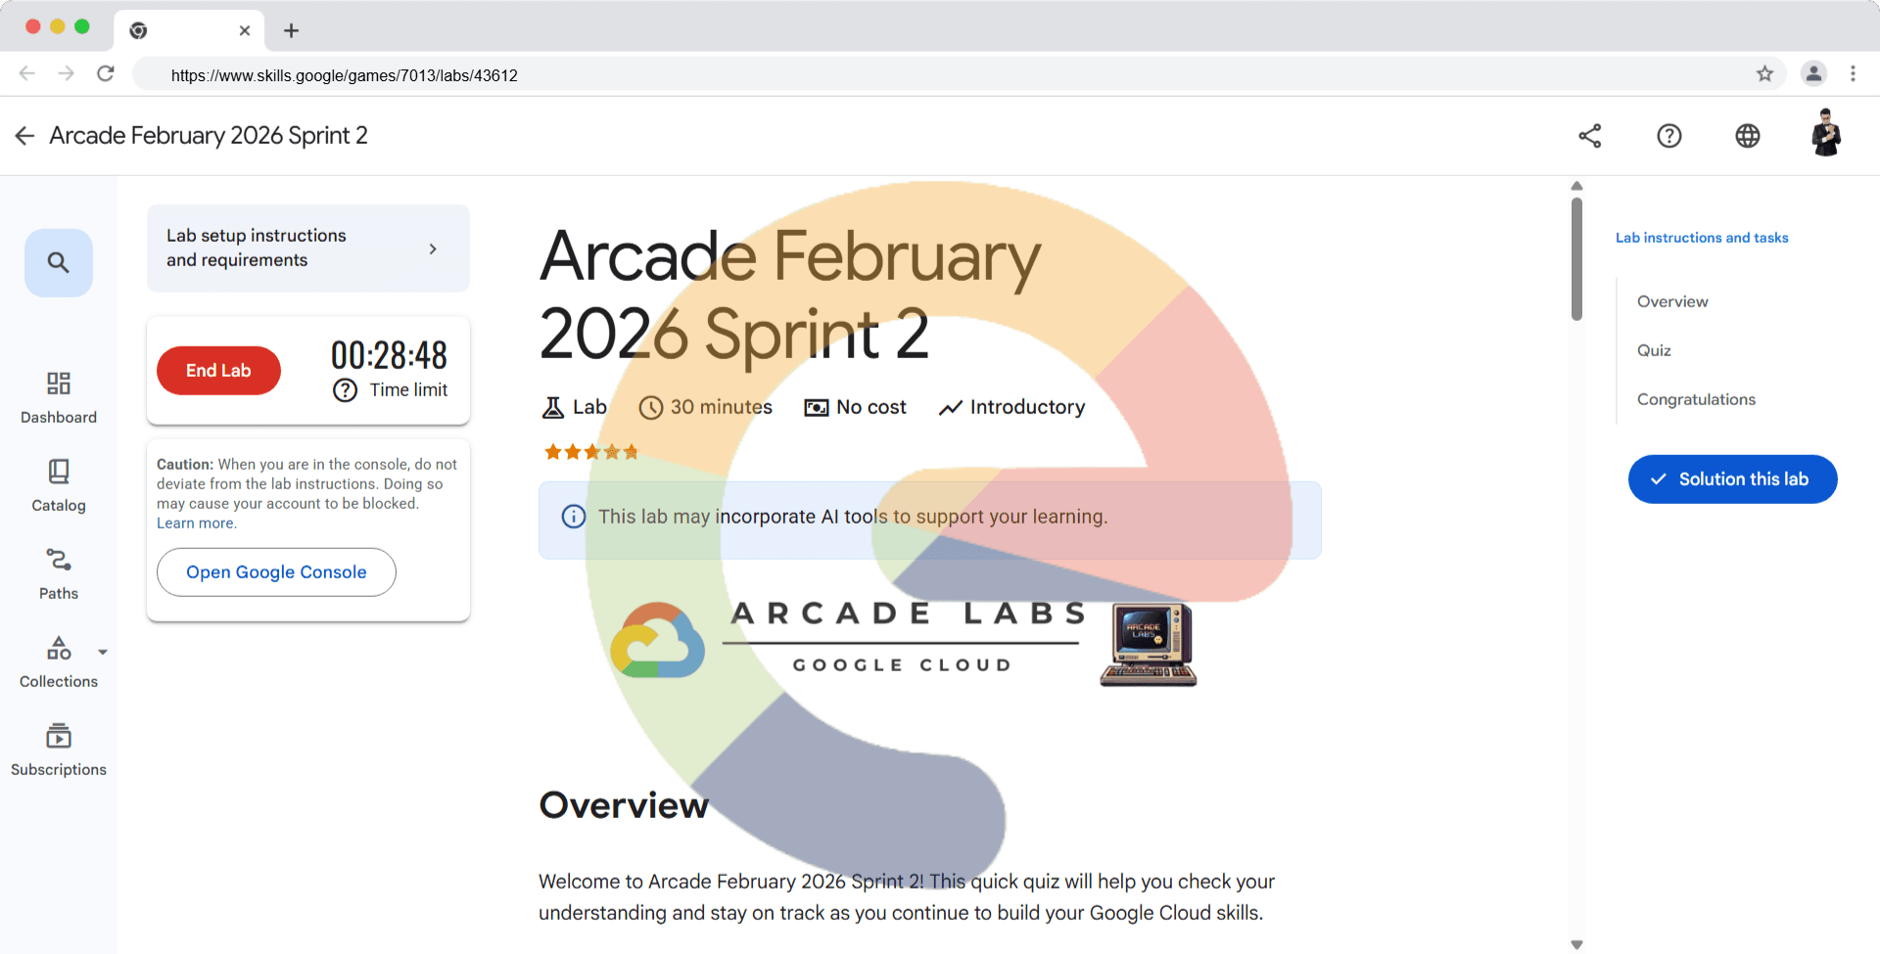Open the browser profile icon
Screen dimensions: 1880x954
[1813, 74]
